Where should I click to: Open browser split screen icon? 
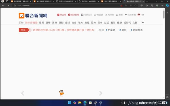[141, 5]
